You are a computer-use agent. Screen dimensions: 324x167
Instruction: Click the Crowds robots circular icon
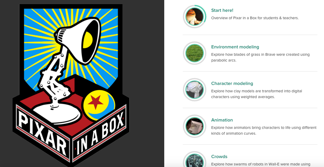[194, 159]
